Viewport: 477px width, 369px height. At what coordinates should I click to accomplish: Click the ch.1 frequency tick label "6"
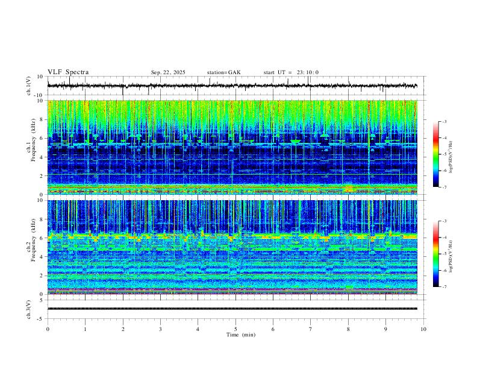click(x=42, y=138)
